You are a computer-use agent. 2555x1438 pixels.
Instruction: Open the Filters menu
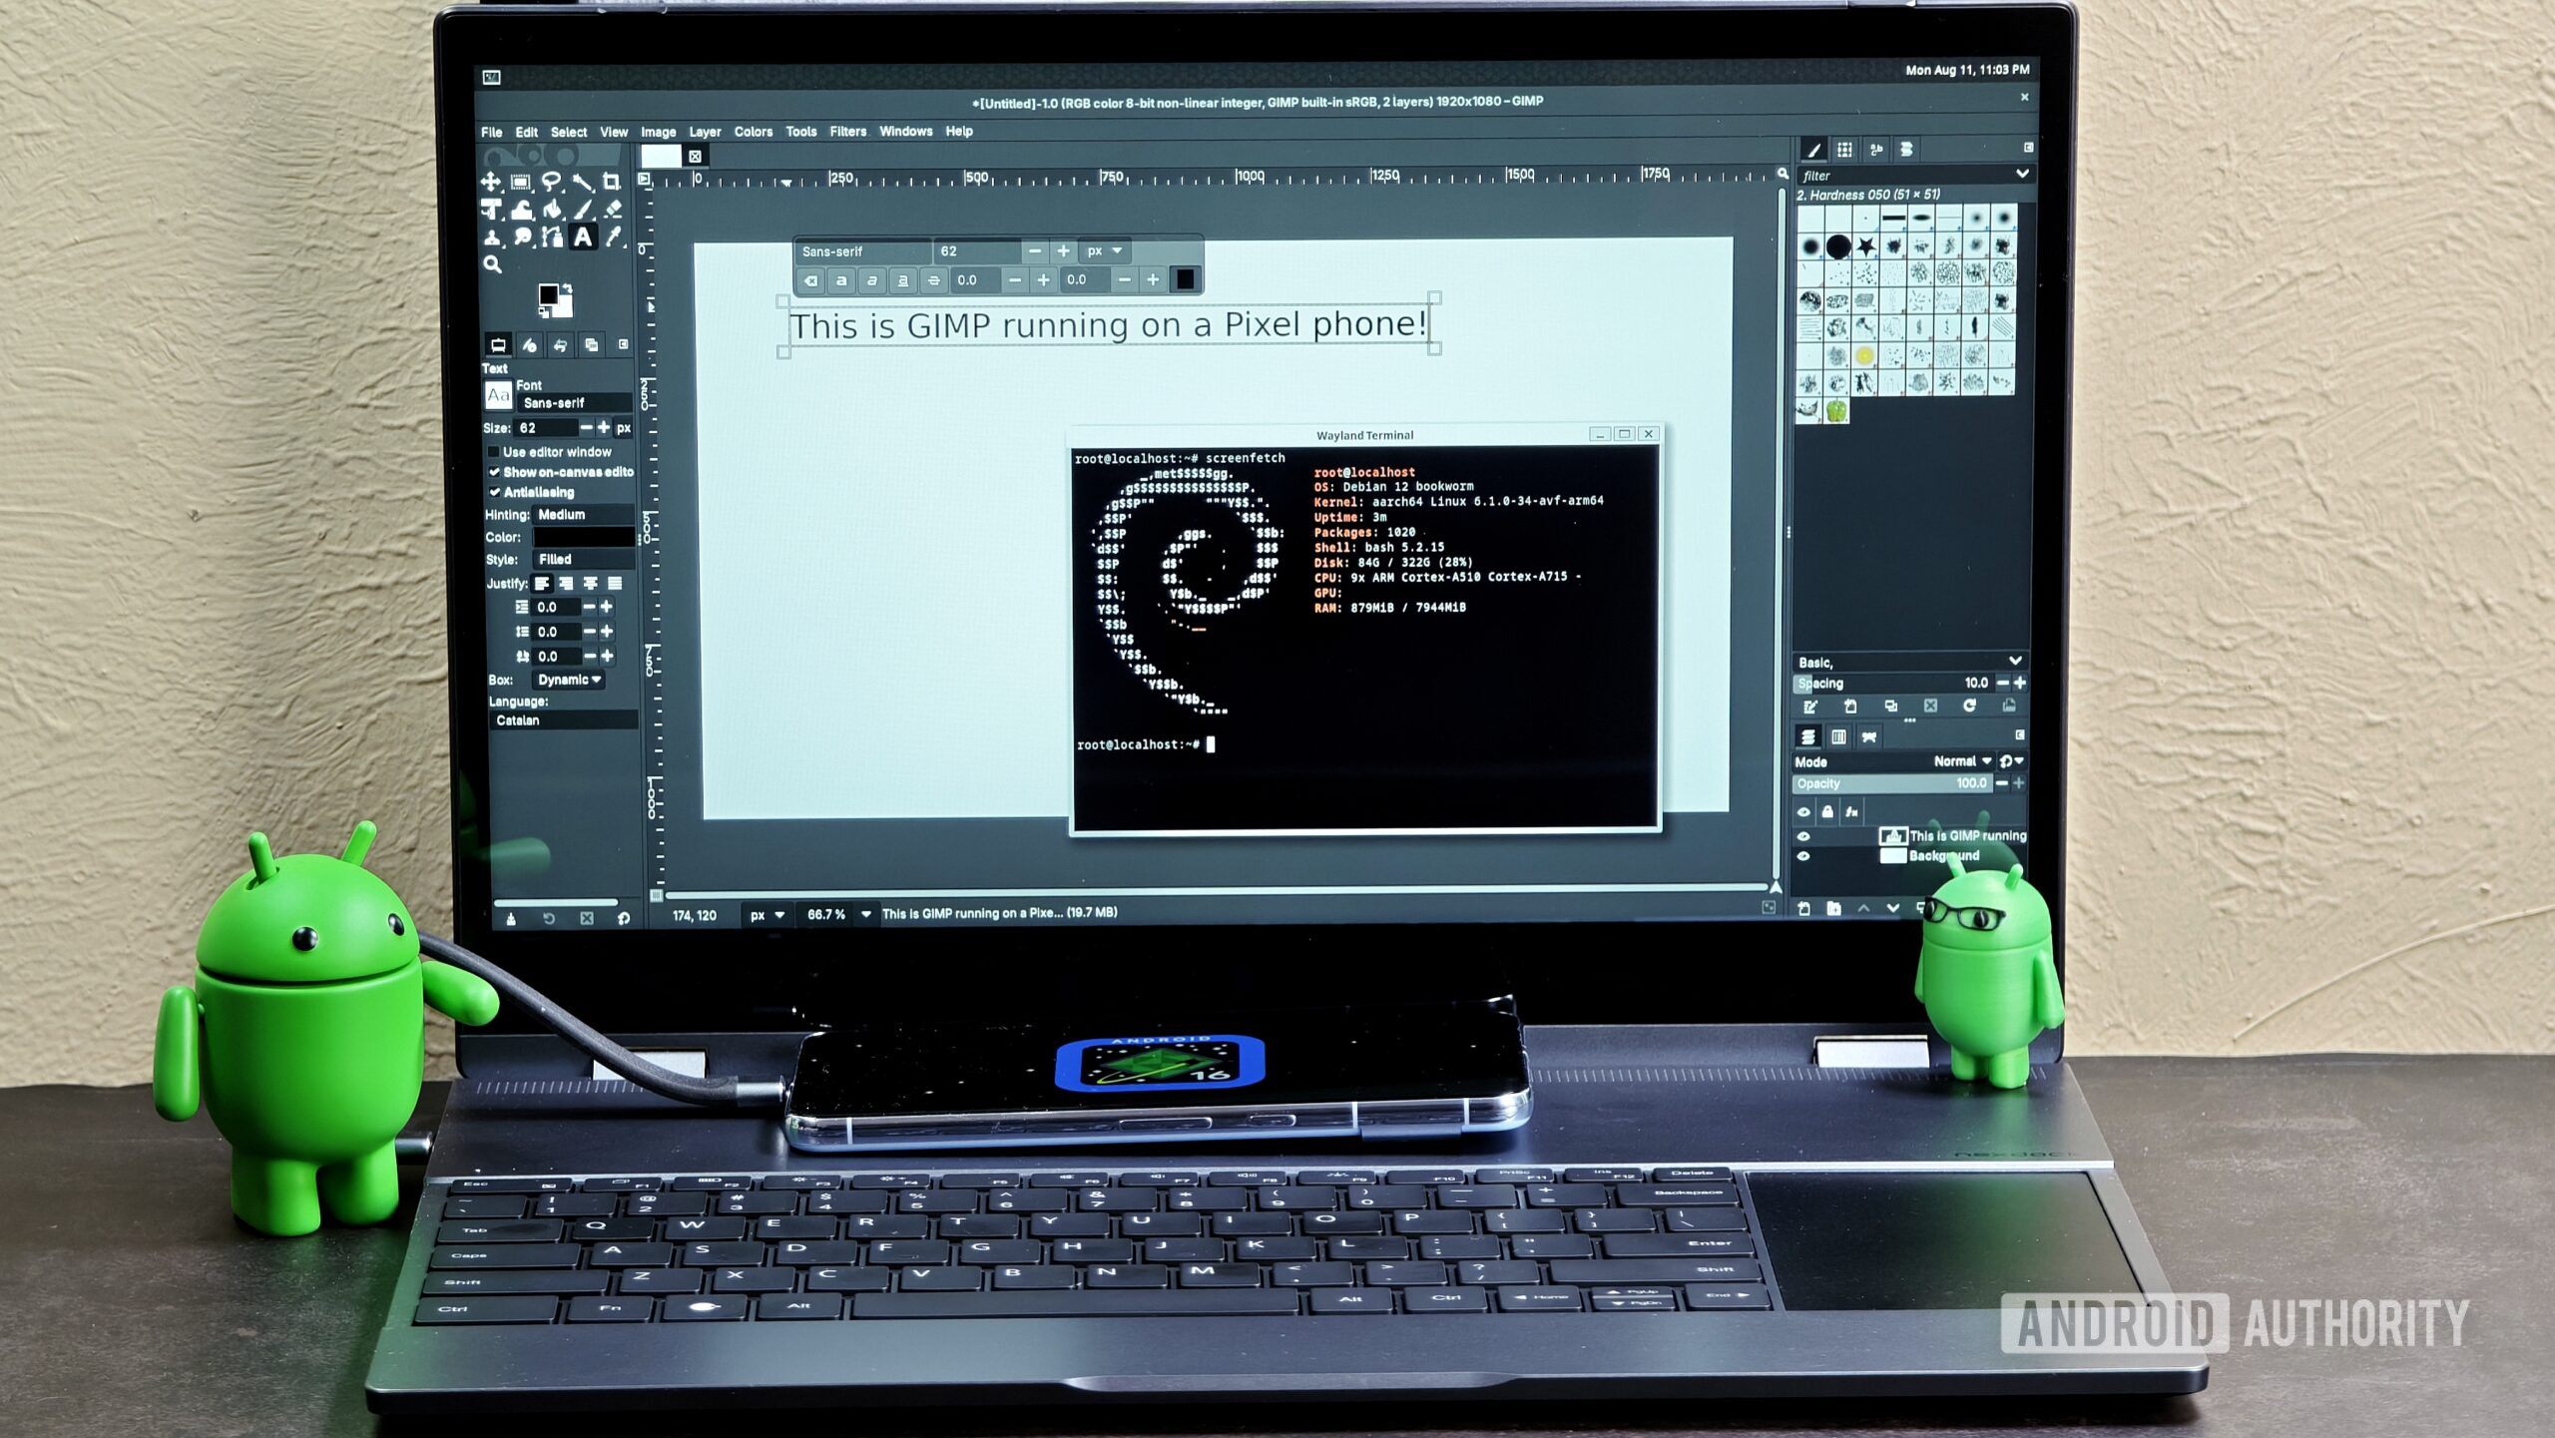(x=847, y=131)
